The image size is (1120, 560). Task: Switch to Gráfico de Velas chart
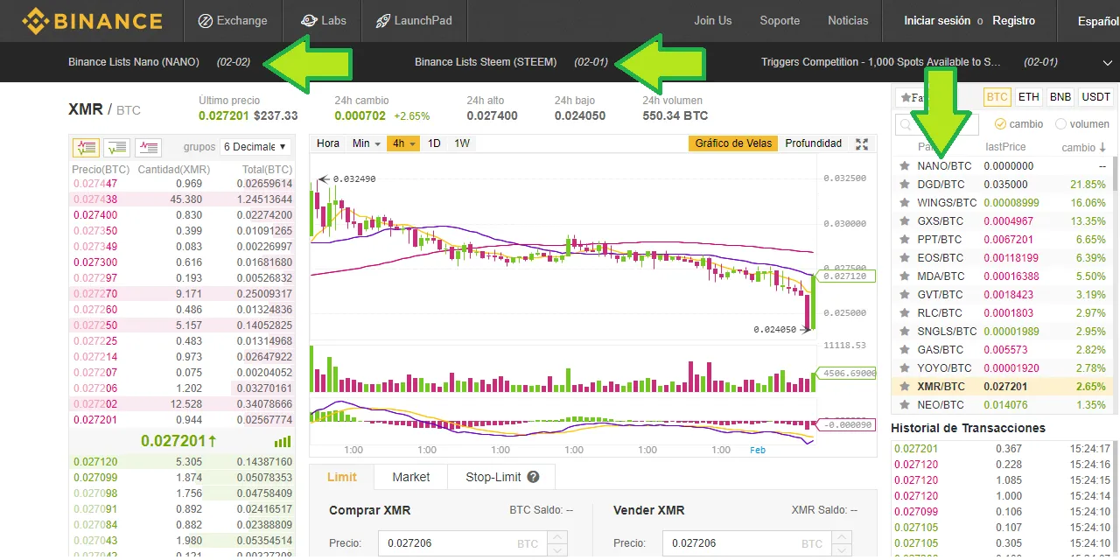point(733,143)
